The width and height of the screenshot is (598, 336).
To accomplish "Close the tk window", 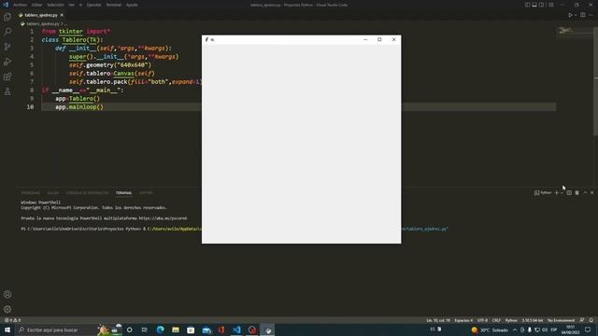I will (x=394, y=39).
